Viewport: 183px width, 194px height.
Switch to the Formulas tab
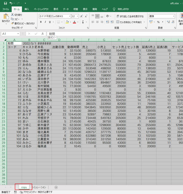pyautogui.click(x=56, y=9)
